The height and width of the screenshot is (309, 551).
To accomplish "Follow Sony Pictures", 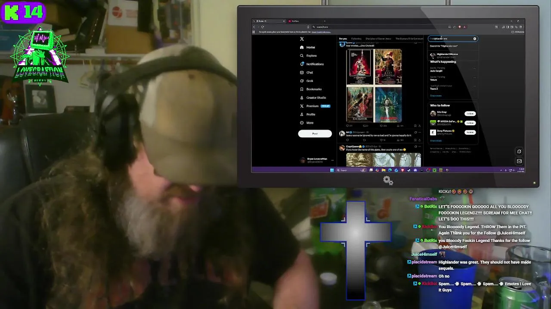I will coord(470,132).
